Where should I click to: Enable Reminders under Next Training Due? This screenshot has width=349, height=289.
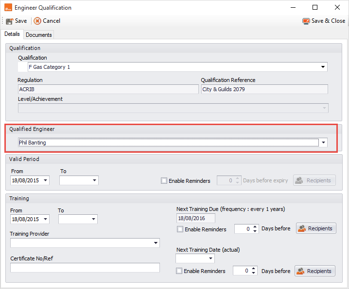[x=180, y=229]
